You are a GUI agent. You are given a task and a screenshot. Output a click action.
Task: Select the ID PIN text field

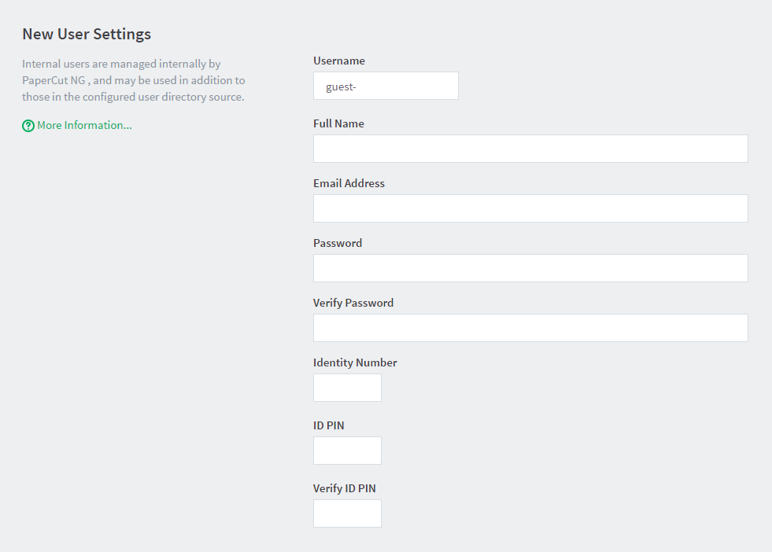click(x=347, y=451)
